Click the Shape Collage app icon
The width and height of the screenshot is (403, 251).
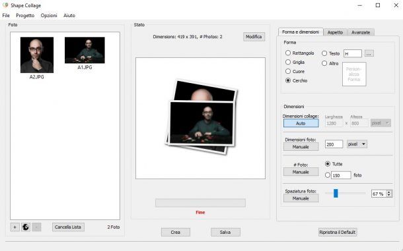5,5
